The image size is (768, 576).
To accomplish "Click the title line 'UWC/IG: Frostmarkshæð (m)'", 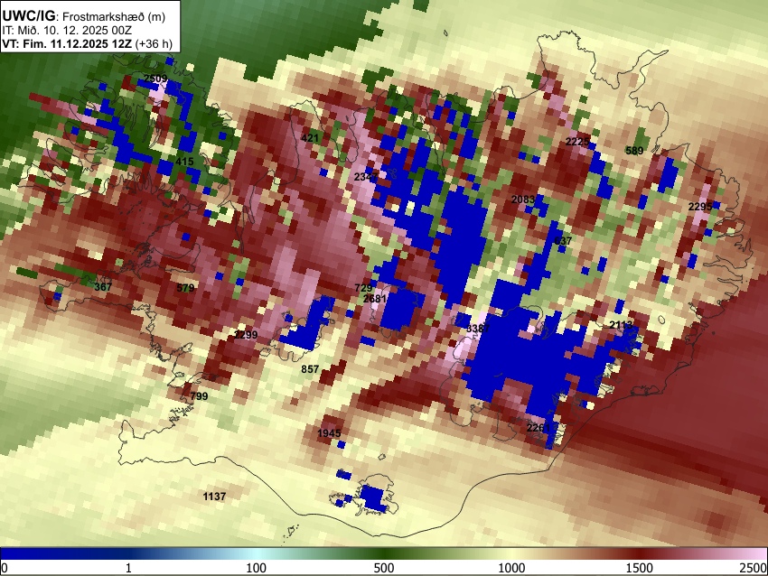I will pyautogui.click(x=84, y=16).
